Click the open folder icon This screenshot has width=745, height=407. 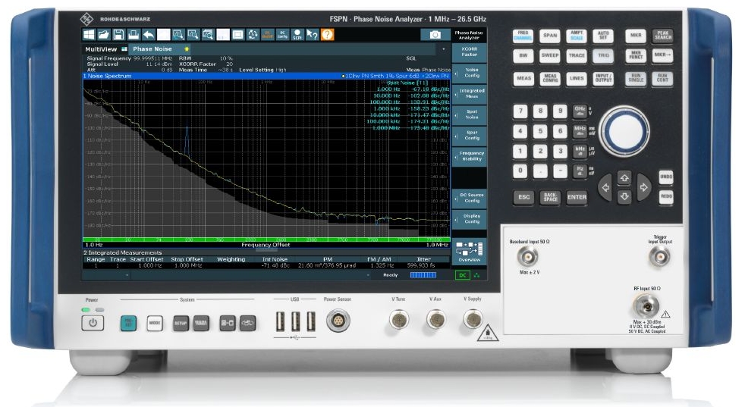click(103, 35)
